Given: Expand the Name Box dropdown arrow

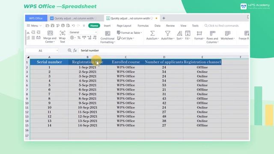Looking at the screenshot, I should tap(57, 50).
